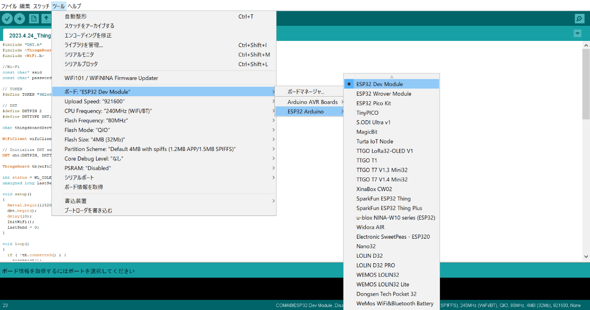
Task: Expand ボード: "ESP32 Dev Module" submenu
Action: coord(164,92)
